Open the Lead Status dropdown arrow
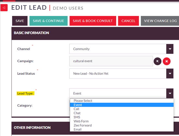179x136 pixels. pos(170,74)
